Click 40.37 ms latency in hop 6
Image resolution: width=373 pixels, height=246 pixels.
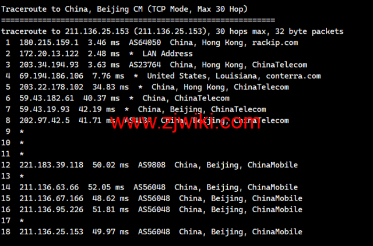(x=101, y=98)
